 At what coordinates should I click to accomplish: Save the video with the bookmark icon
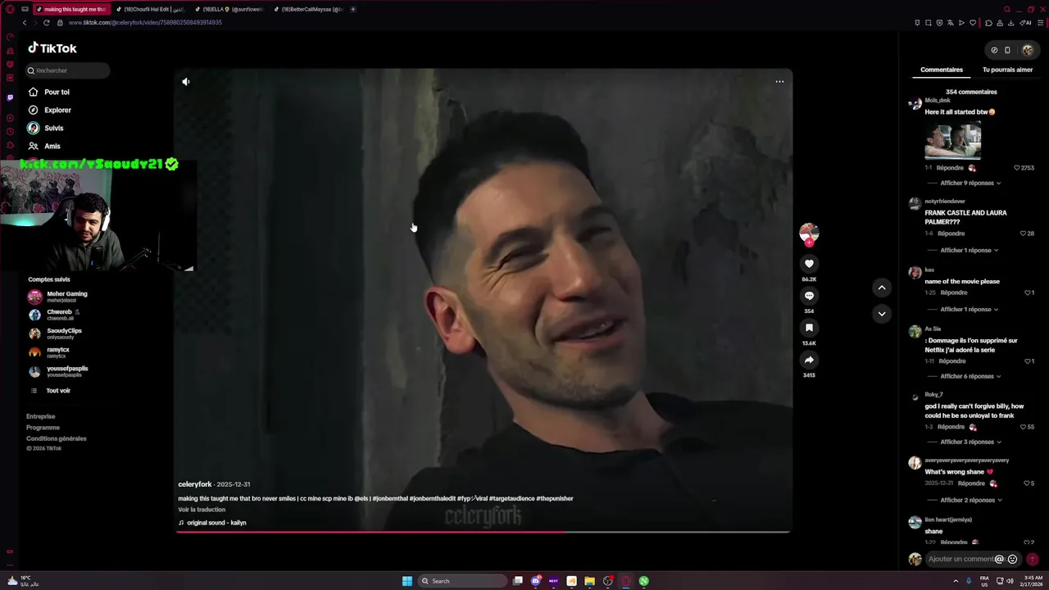tap(809, 328)
